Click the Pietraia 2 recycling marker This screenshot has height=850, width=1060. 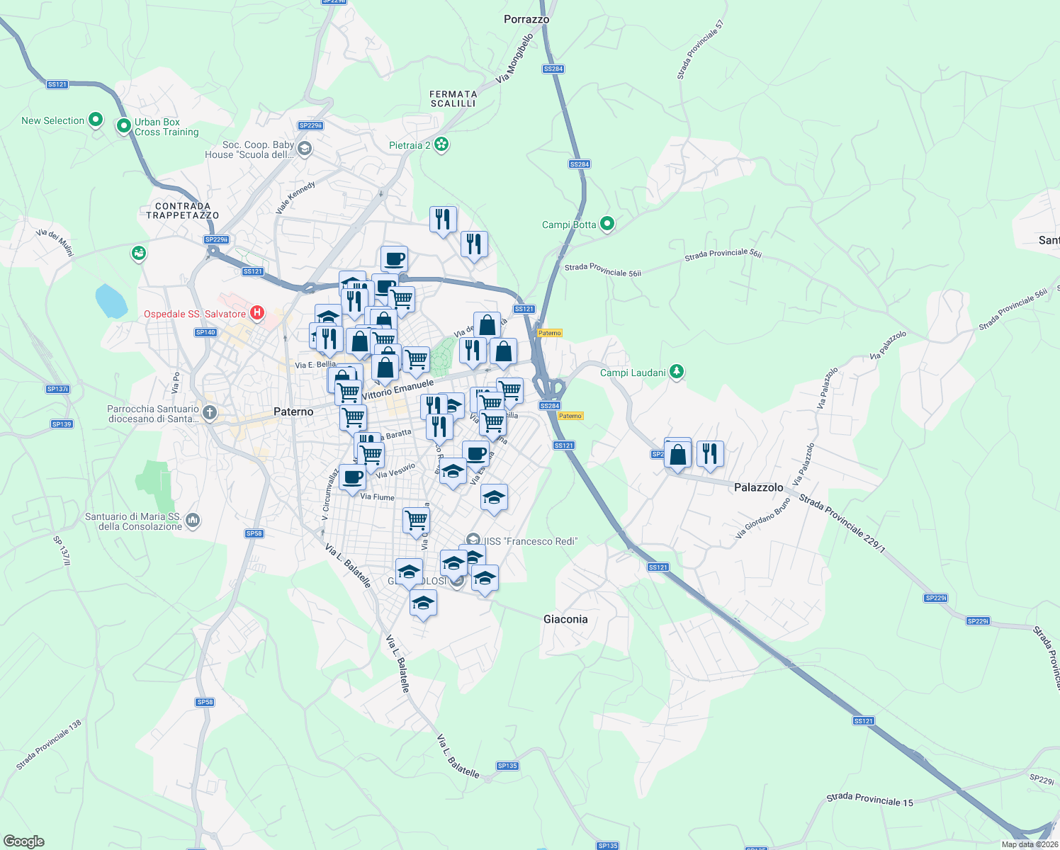(x=441, y=144)
